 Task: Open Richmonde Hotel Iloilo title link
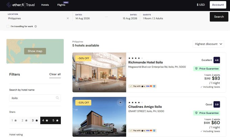pyautogui.click(x=145, y=62)
